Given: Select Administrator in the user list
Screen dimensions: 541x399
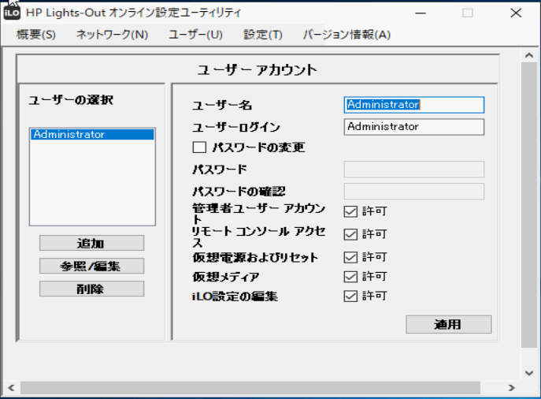Looking at the screenshot, I should (x=92, y=134).
